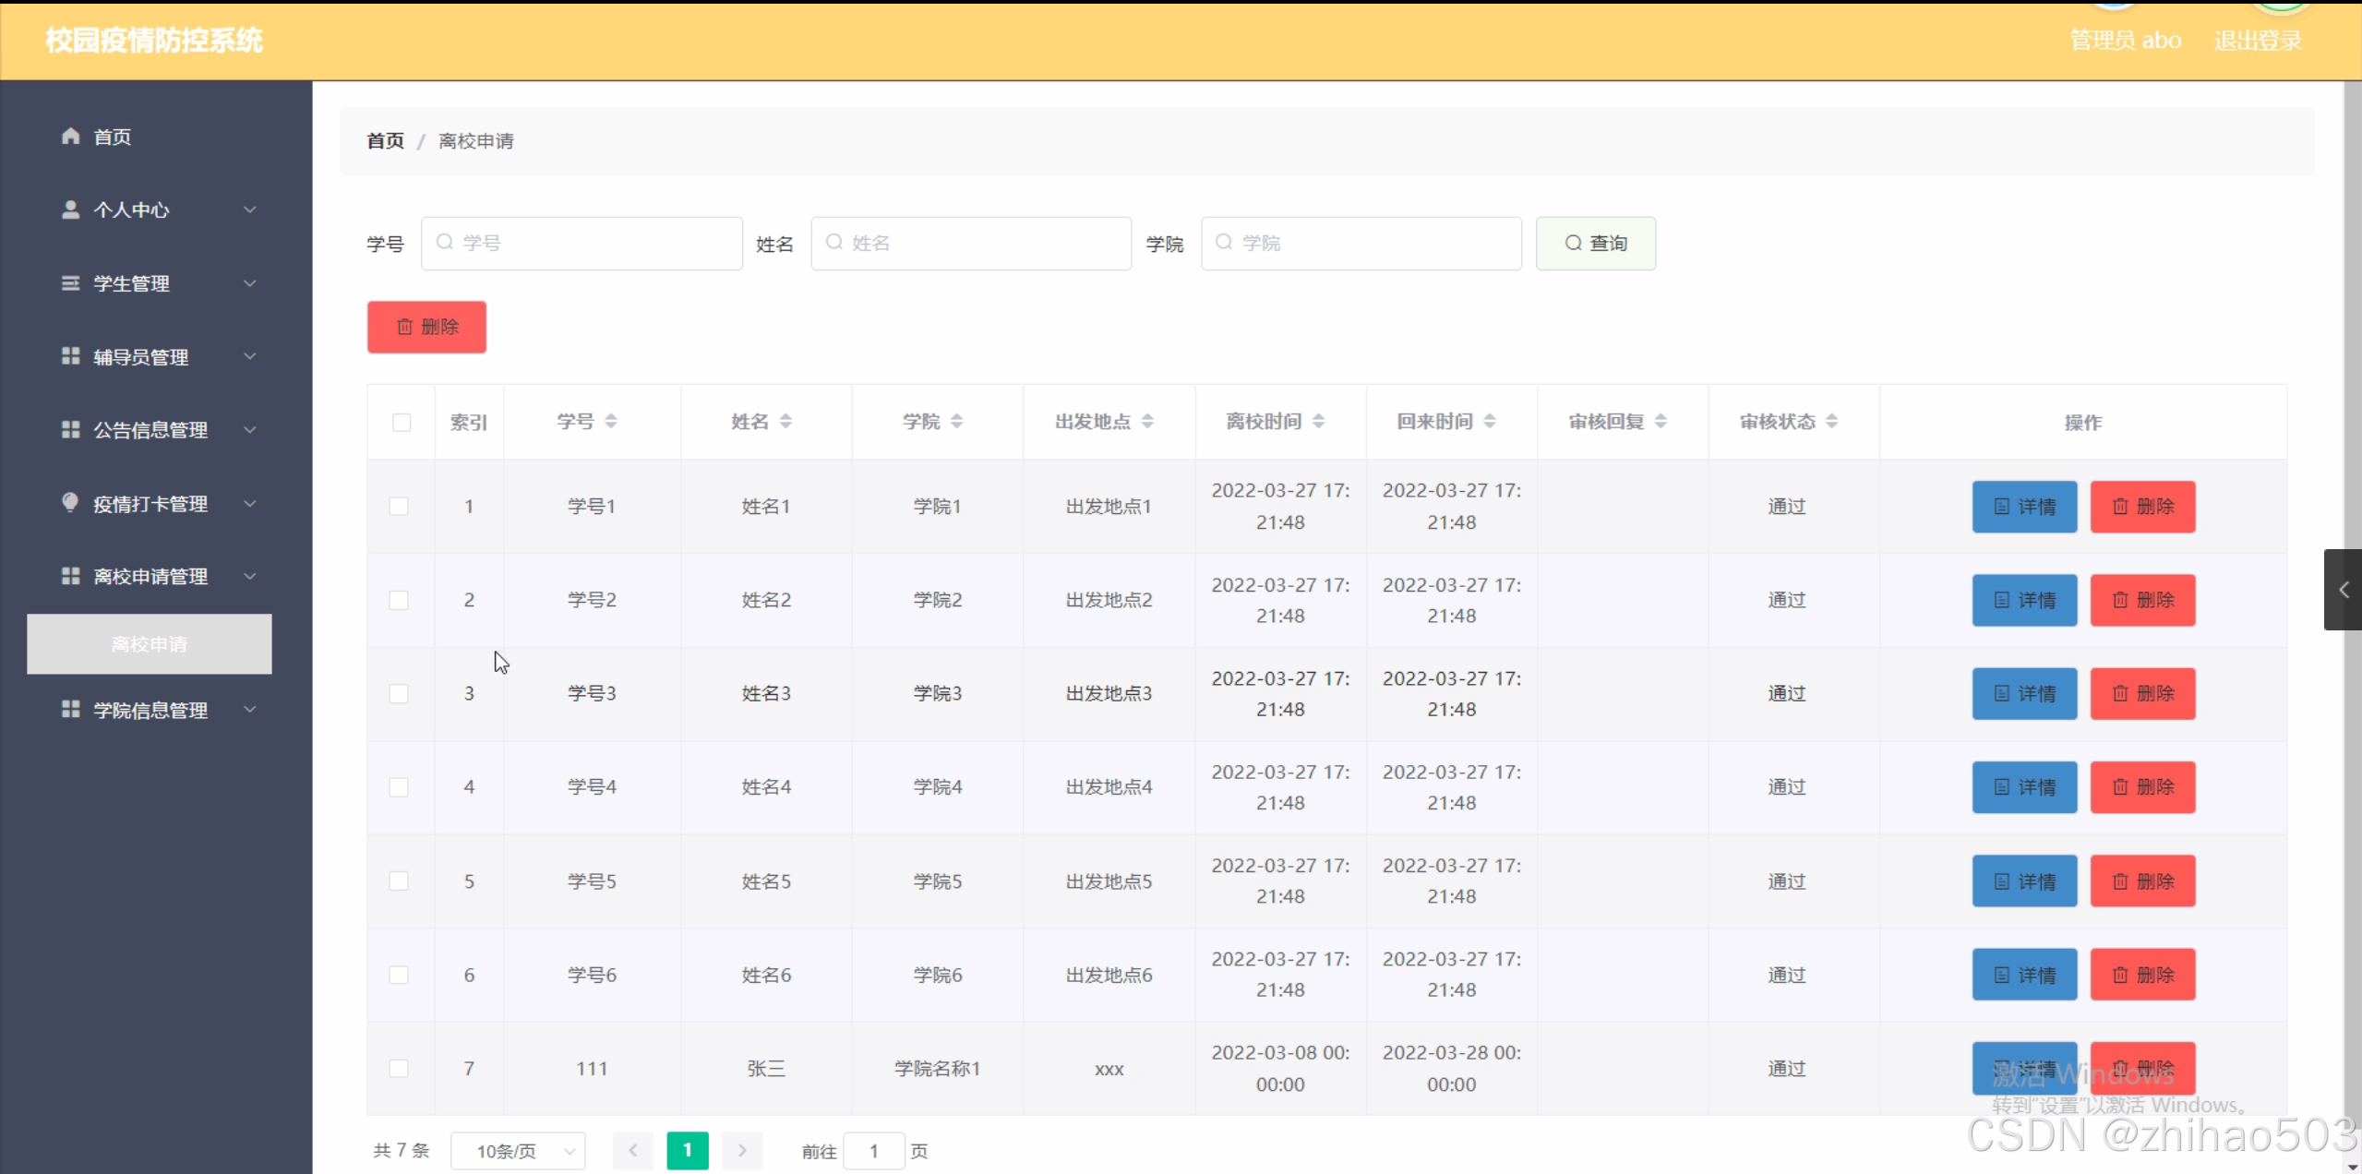Click sort arrows on 离校时间 column
The image size is (2362, 1174).
[x=1318, y=422]
